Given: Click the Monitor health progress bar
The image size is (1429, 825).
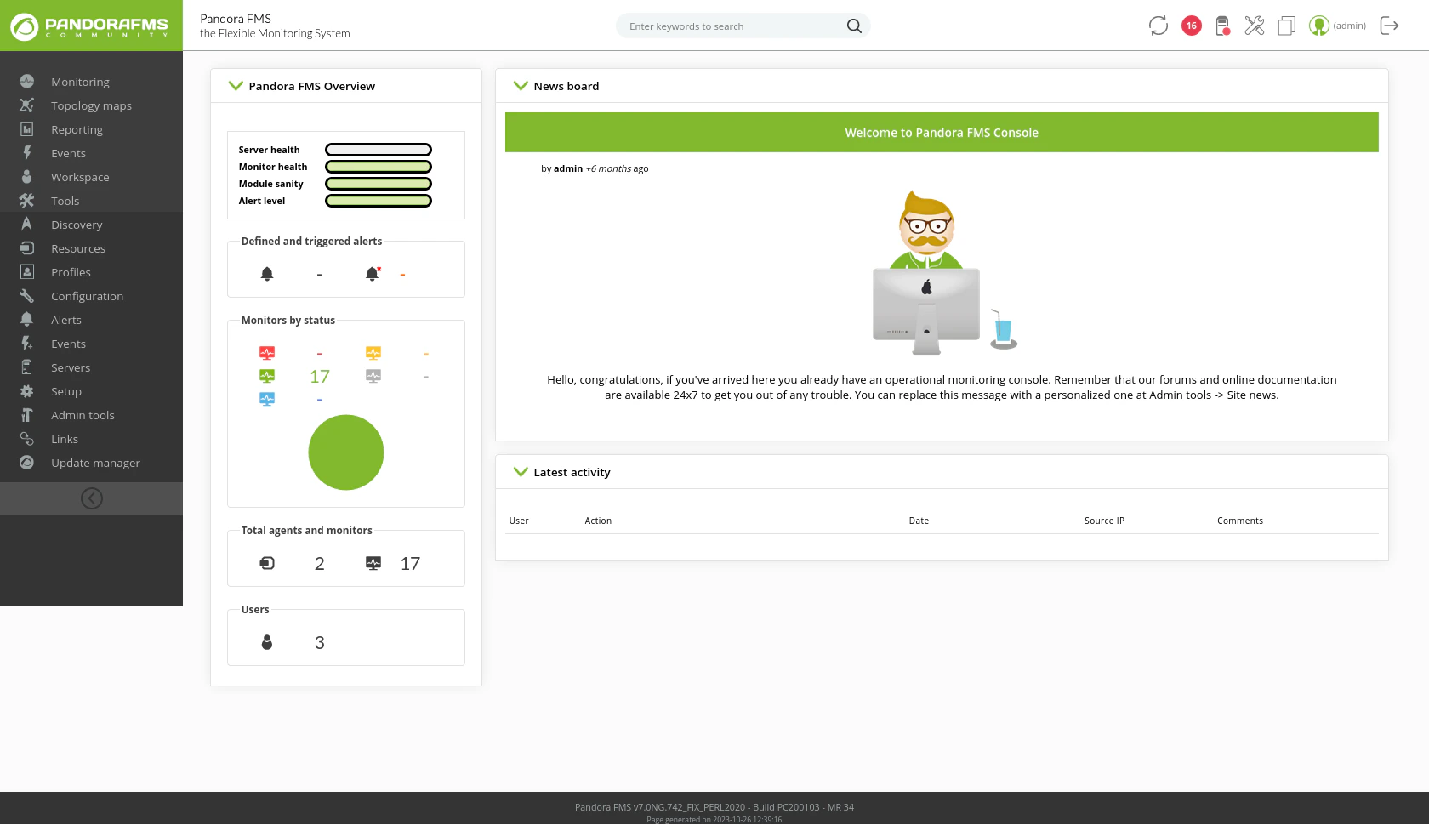Looking at the screenshot, I should click(379, 167).
